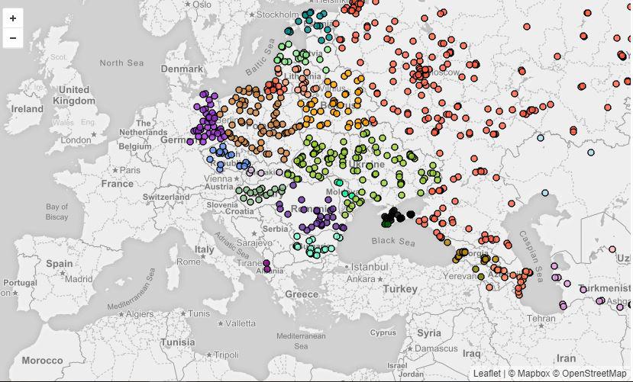
Task: Click the Madrid city label
Action: click(x=79, y=279)
